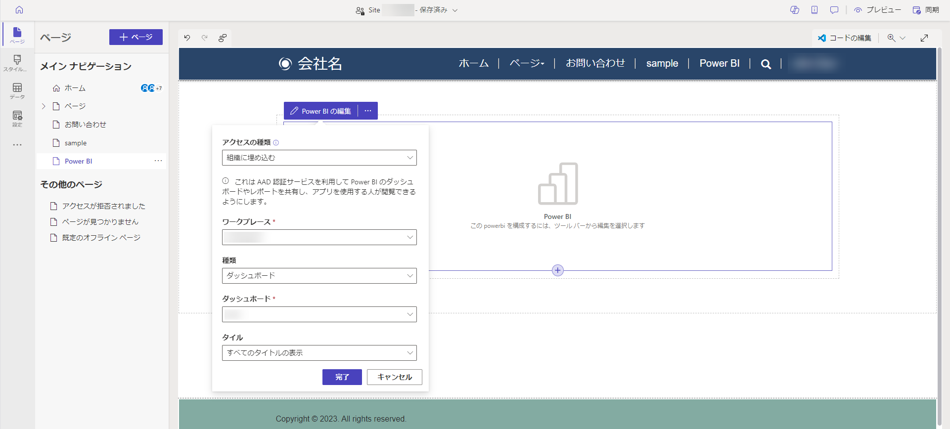Click sample in site navigation
The image size is (950, 429).
(x=662, y=63)
